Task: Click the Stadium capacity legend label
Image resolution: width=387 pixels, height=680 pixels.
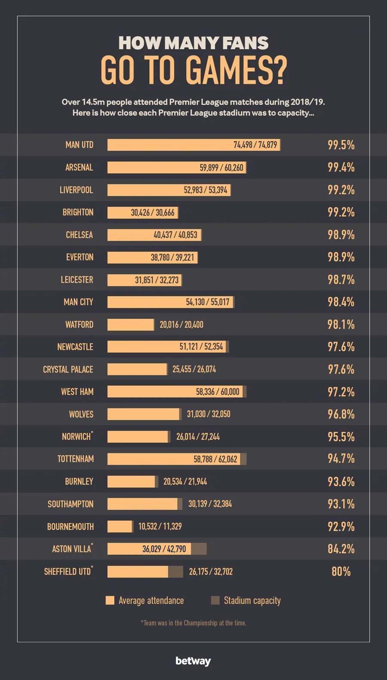Action: [x=252, y=600]
